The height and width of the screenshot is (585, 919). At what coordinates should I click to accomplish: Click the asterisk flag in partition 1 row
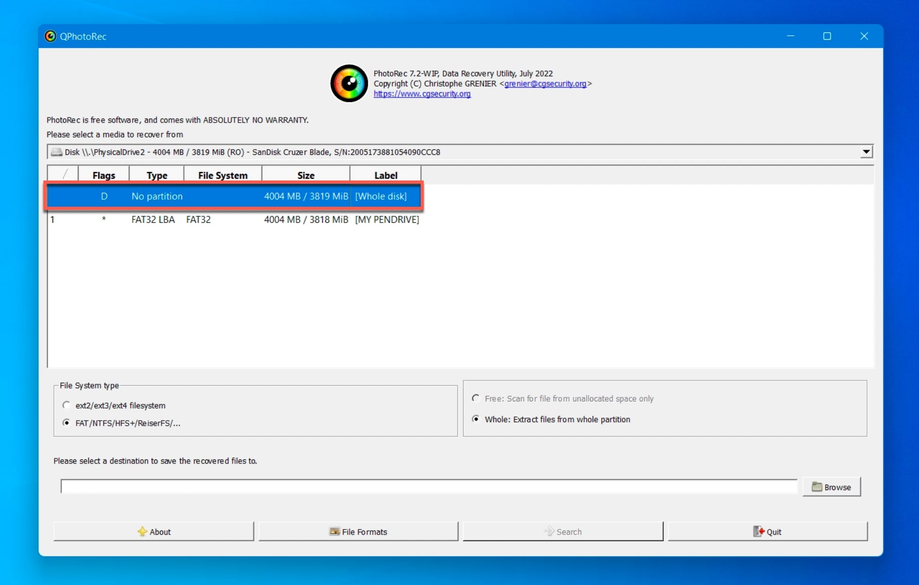[x=104, y=219]
